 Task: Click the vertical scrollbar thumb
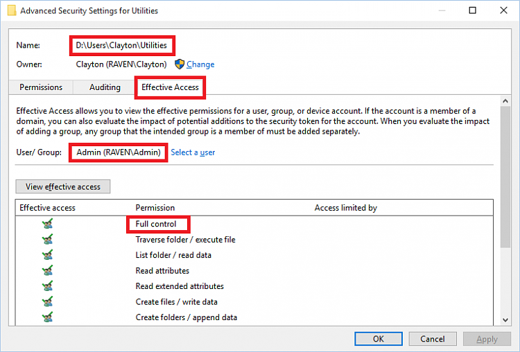(505, 177)
